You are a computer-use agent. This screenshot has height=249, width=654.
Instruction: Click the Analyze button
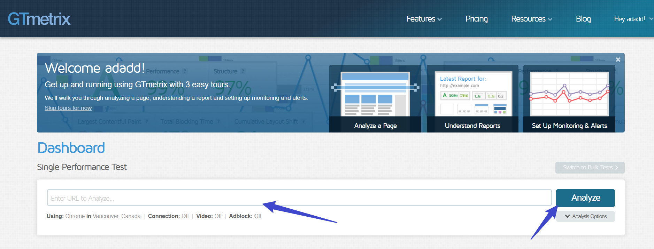(585, 198)
